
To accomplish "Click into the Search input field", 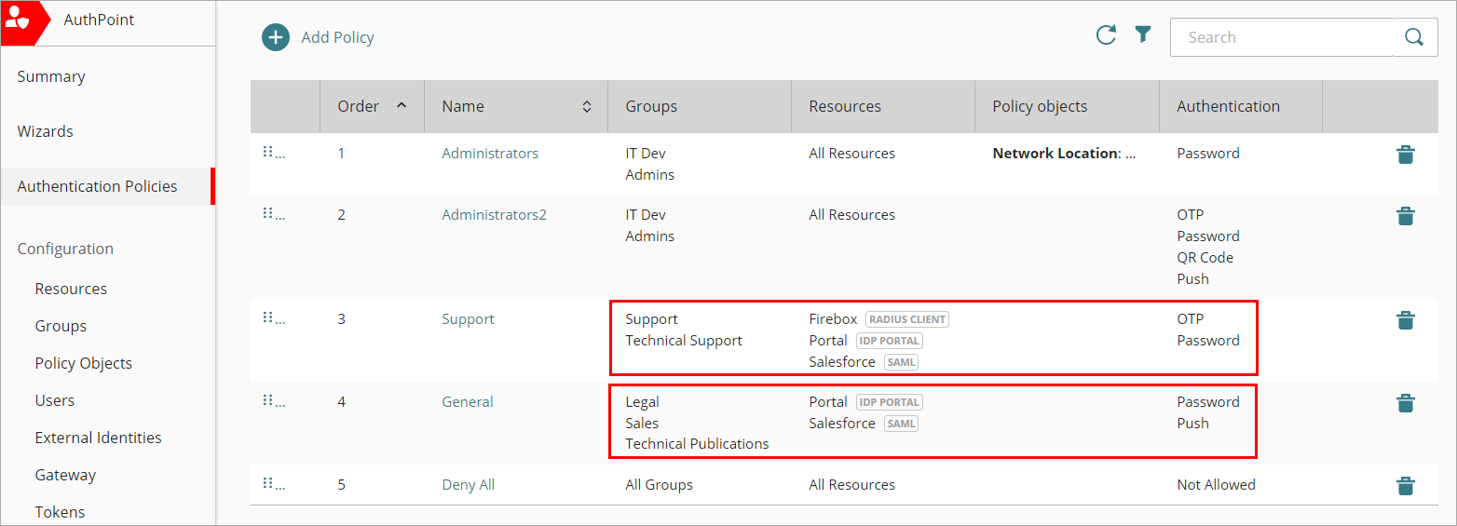I will [x=1281, y=37].
